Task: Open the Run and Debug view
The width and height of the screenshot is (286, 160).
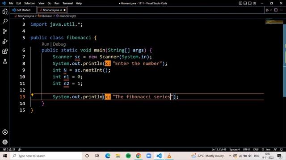Action: (x=5, y=41)
